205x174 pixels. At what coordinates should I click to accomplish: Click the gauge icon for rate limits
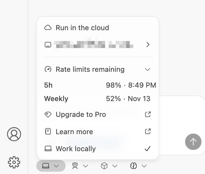(x=48, y=69)
